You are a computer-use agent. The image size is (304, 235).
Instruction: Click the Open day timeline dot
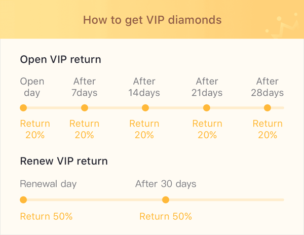pyautogui.click(x=23, y=108)
